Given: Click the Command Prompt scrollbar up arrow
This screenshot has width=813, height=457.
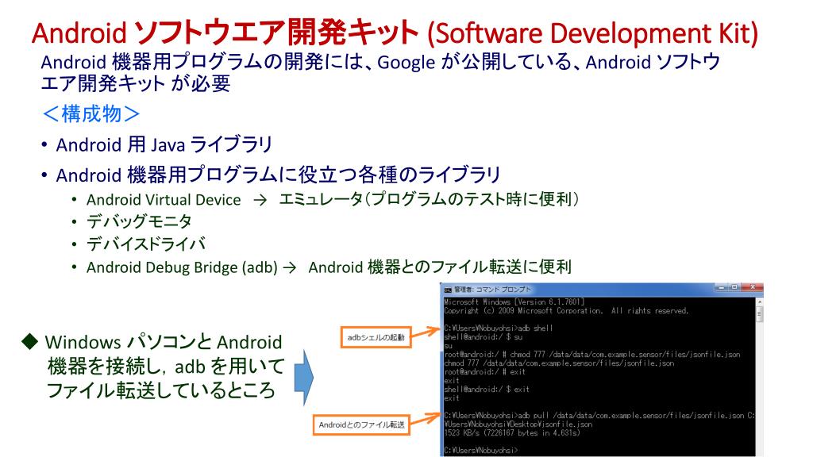Looking at the screenshot, I should click(x=760, y=301).
